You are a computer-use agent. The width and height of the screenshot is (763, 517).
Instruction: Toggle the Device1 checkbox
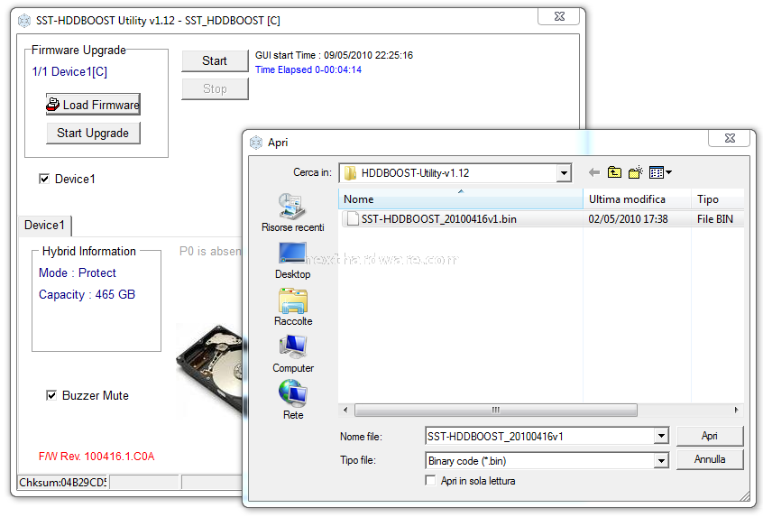tap(44, 179)
